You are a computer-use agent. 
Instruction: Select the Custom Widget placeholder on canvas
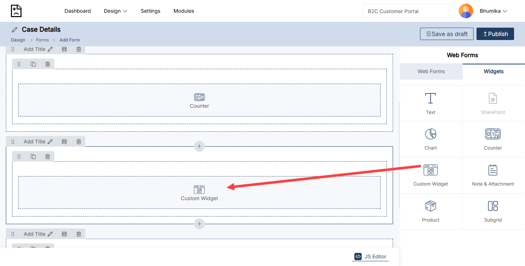coord(199,192)
